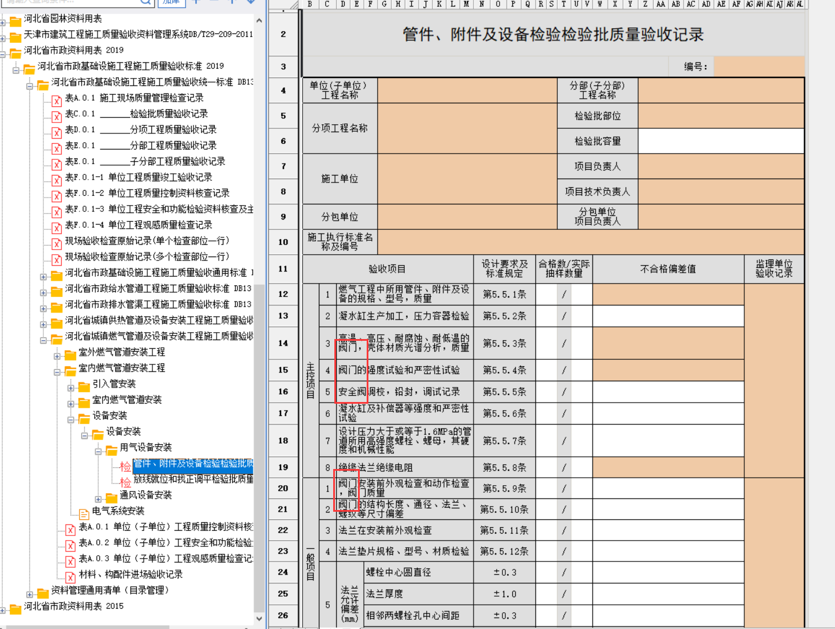
Task: Select 表D.0.1 分项工程质量验收记录 in tree
Action: [140, 130]
